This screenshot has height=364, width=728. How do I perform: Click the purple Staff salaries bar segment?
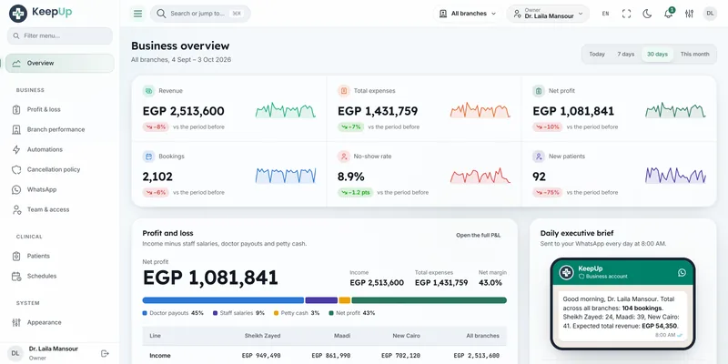(321, 300)
